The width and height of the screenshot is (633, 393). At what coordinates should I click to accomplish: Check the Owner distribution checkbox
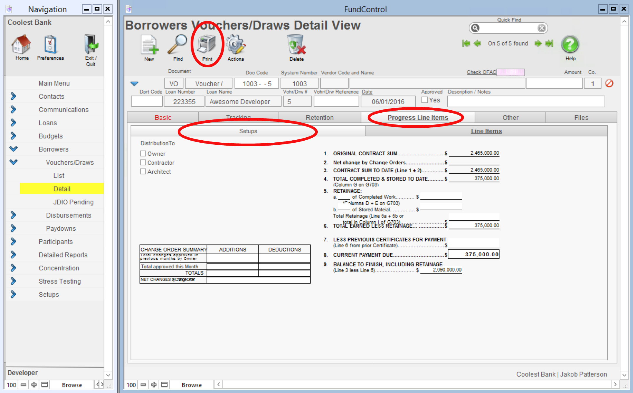click(143, 154)
